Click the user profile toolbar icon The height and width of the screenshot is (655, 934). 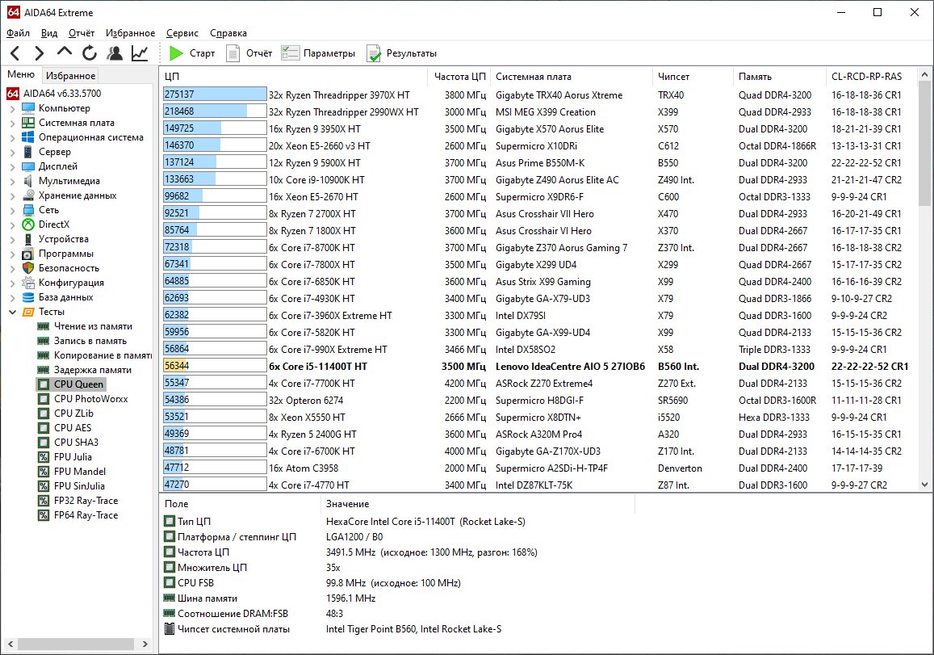pos(115,53)
